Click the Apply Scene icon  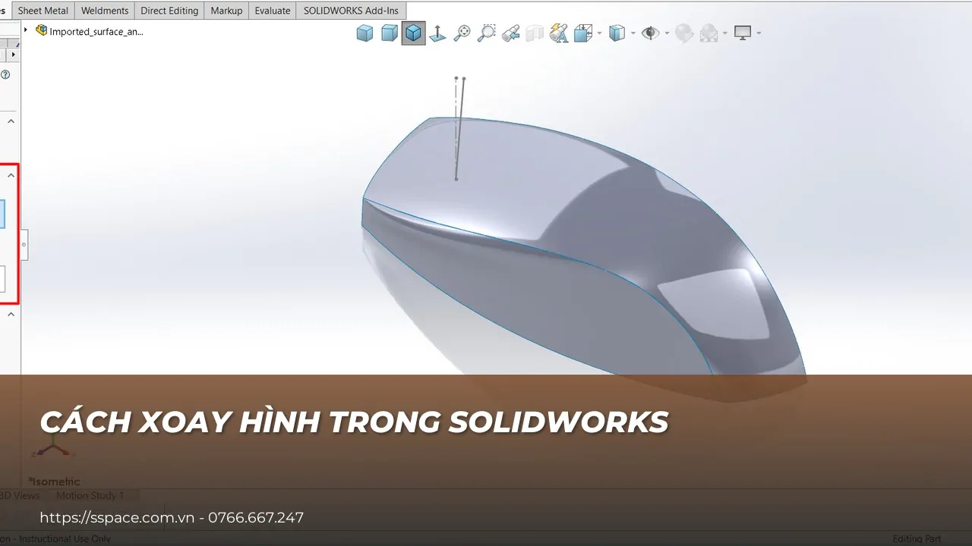click(x=708, y=33)
